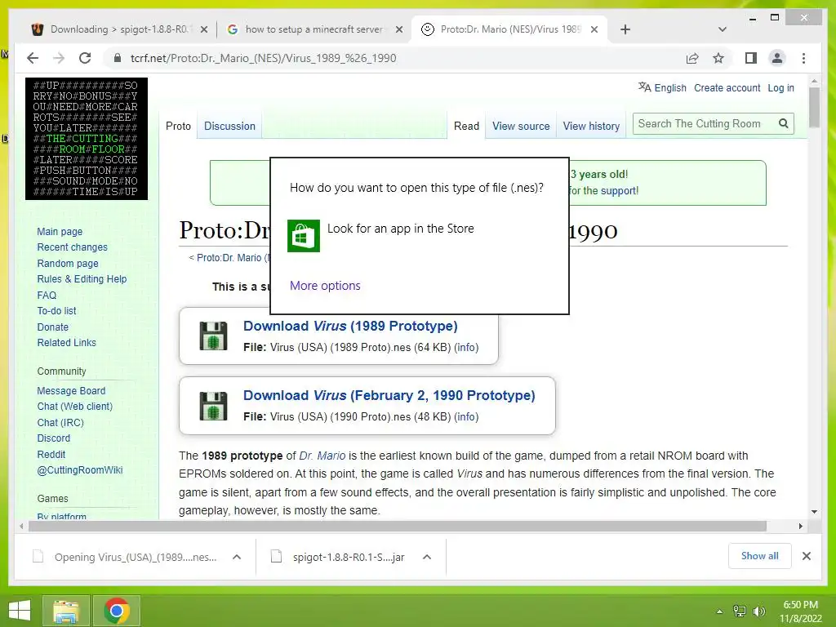
Task: Go to a Random page
Action: 68,264
